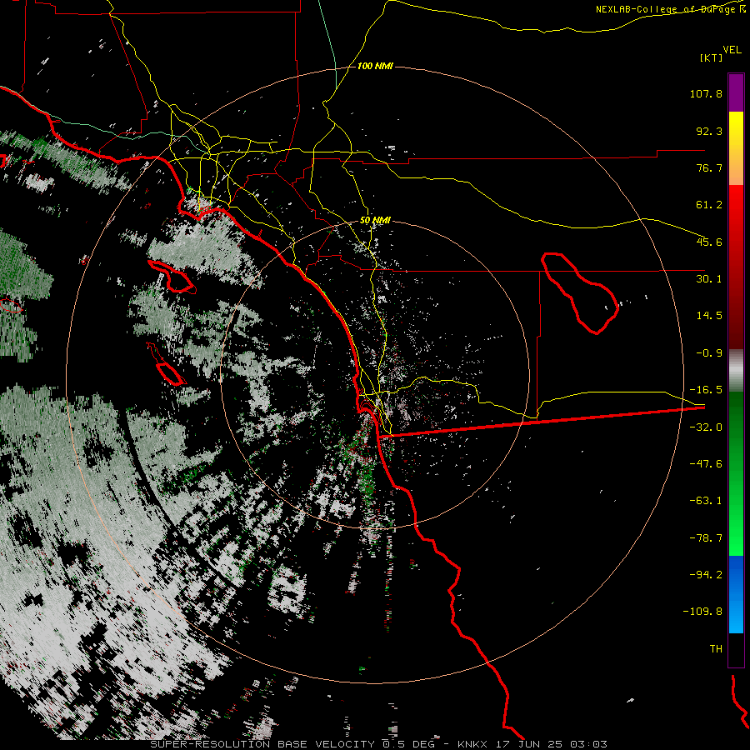Click the [KT] units label

711,57
